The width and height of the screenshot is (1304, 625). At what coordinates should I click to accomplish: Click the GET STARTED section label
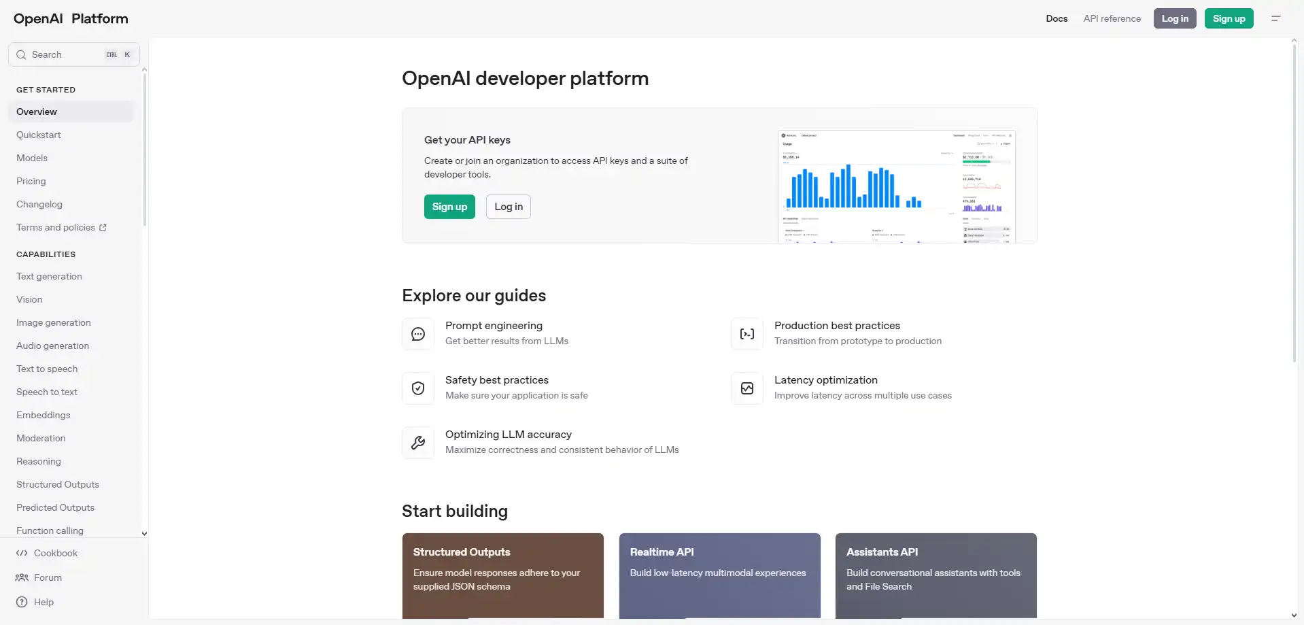pyautogui.click(x=46, y=90)
